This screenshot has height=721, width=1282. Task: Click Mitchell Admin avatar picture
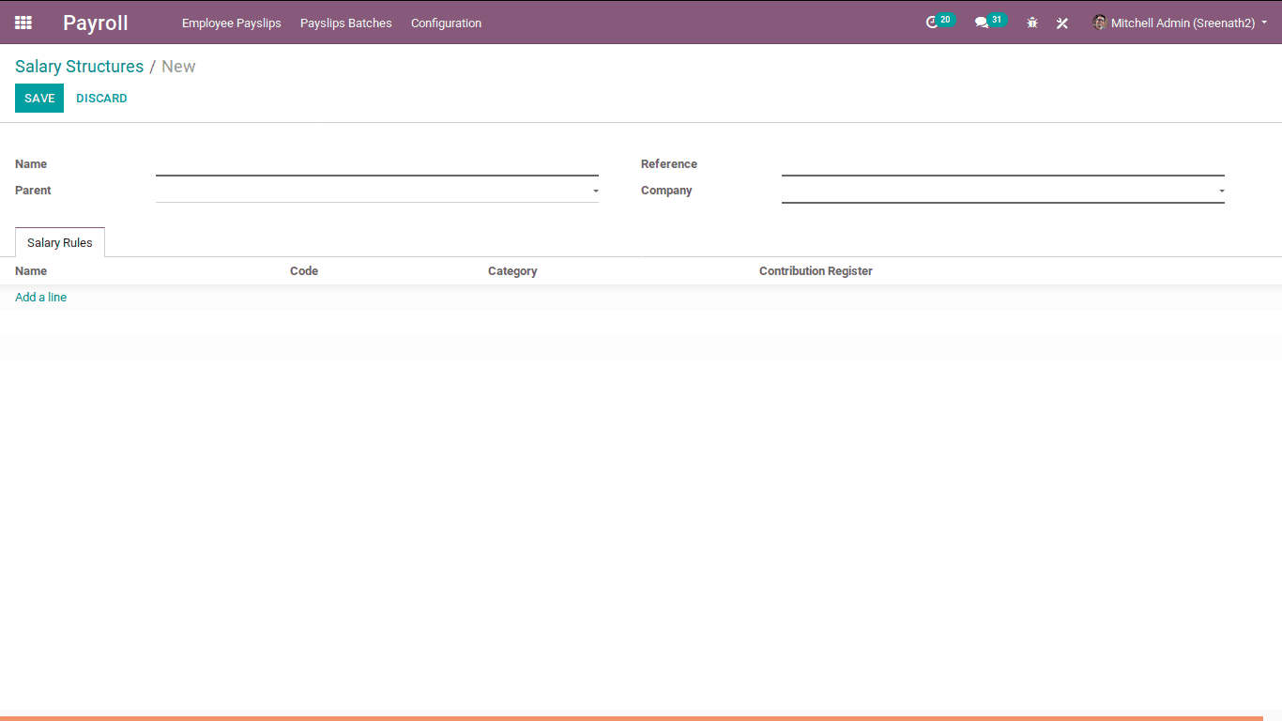1100,23
